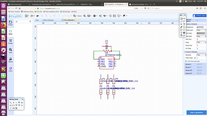Open the Shared libraries sidebar item
The width and height of the screenshot is (207, 116).
coord(10,60)
